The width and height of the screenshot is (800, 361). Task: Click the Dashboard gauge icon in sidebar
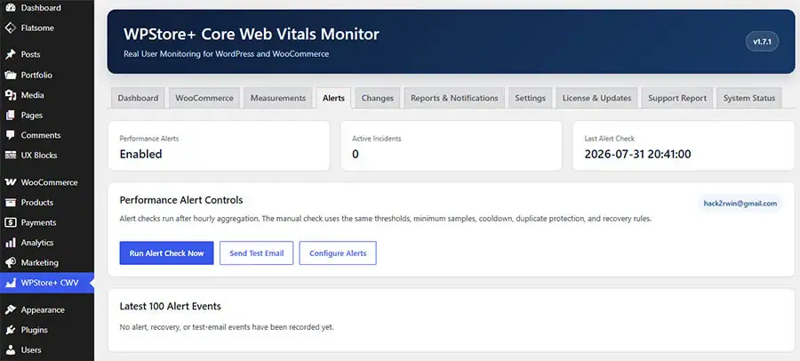(x=10, y=8)
